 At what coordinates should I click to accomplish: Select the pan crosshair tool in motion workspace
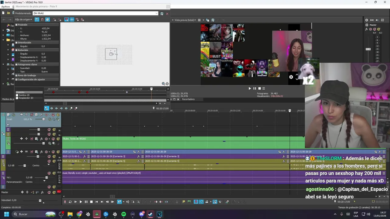[x=167, y=84]
